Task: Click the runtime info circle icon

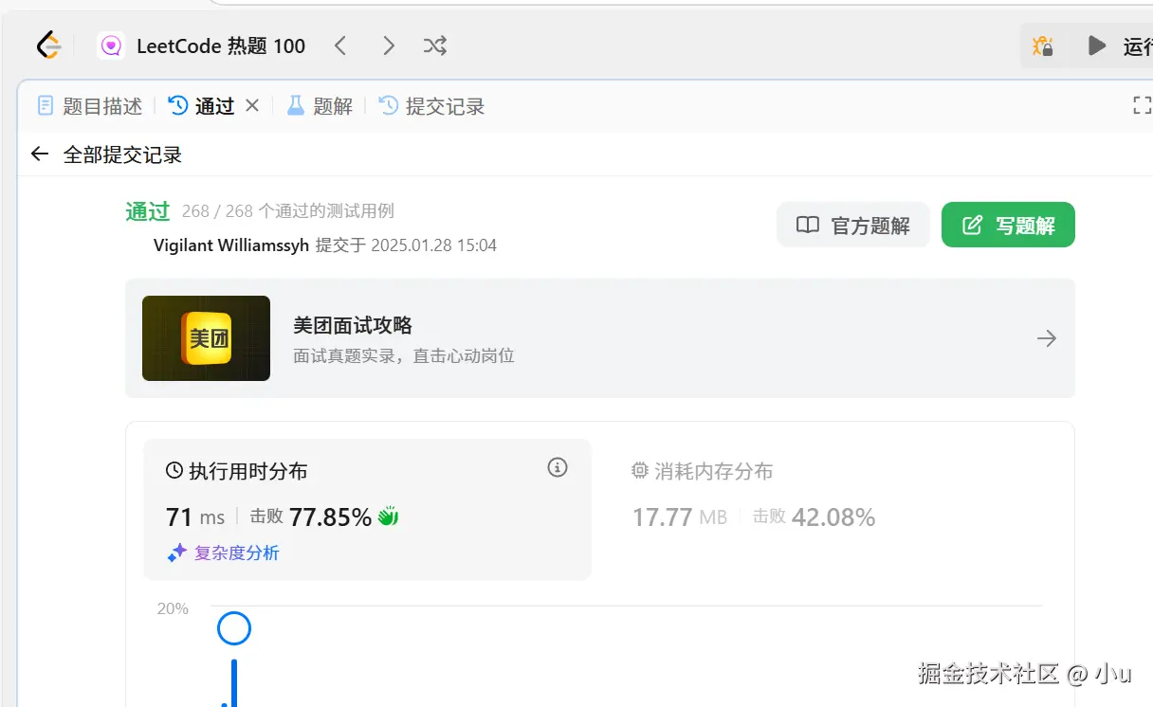Action: 558,467
